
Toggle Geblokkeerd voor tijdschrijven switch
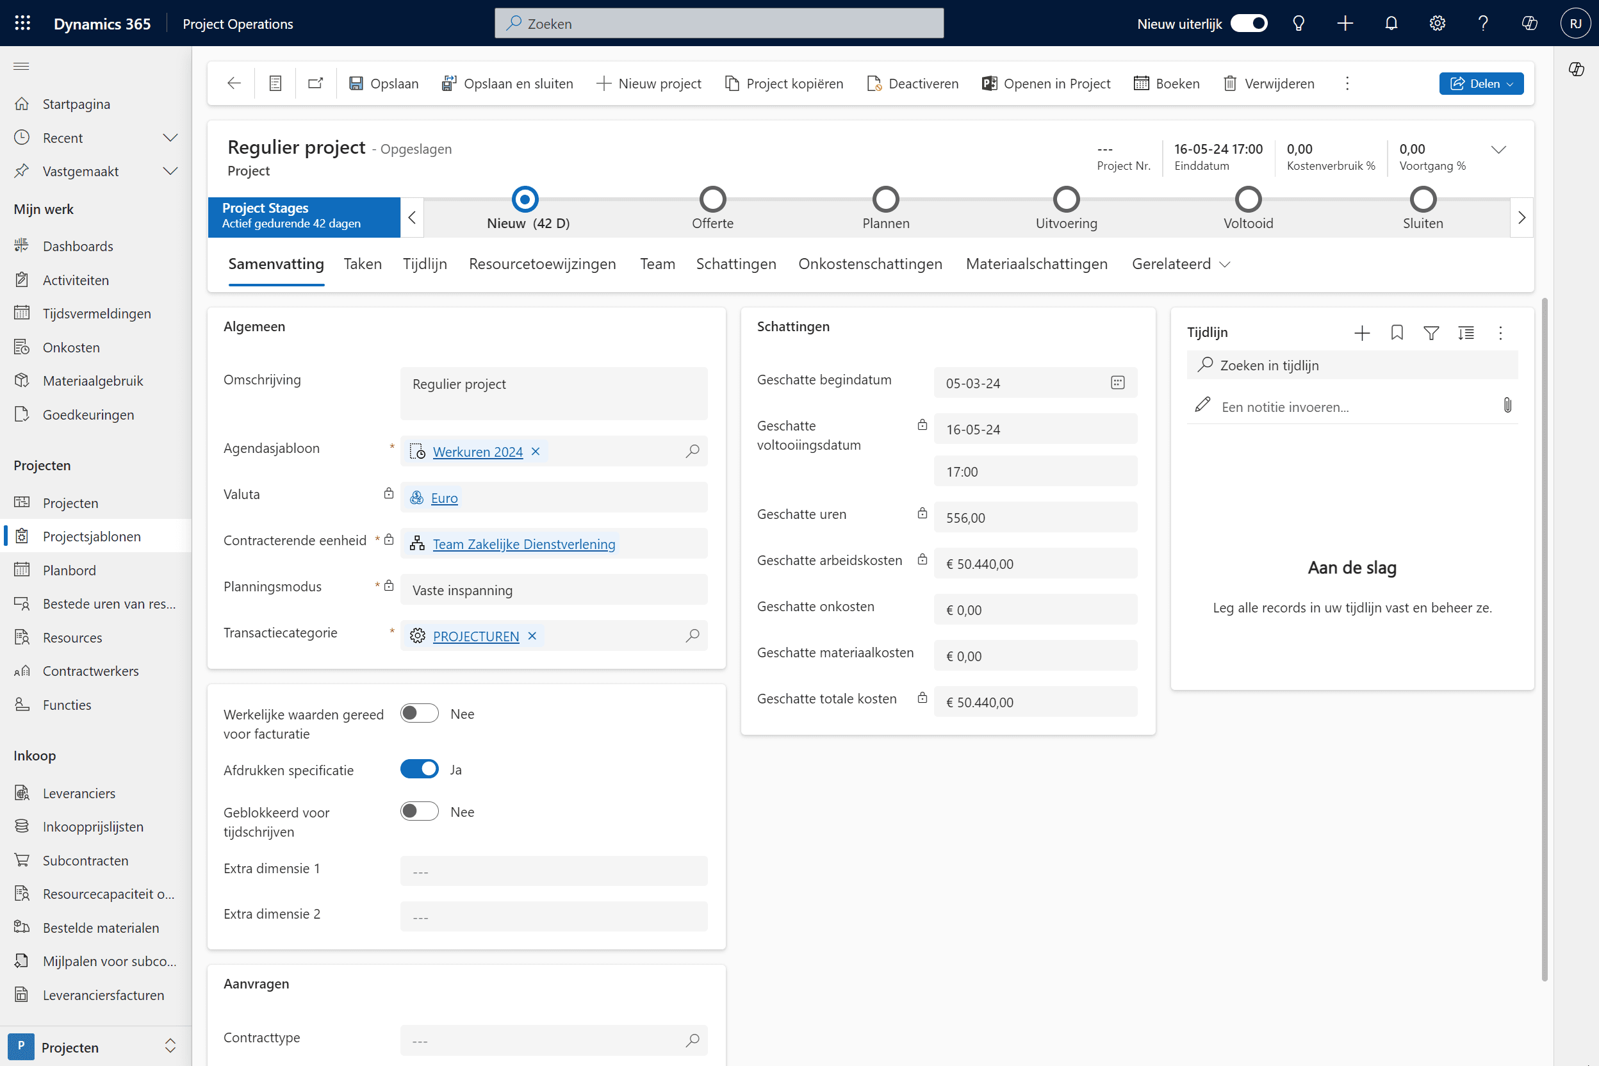coord(420,811)
